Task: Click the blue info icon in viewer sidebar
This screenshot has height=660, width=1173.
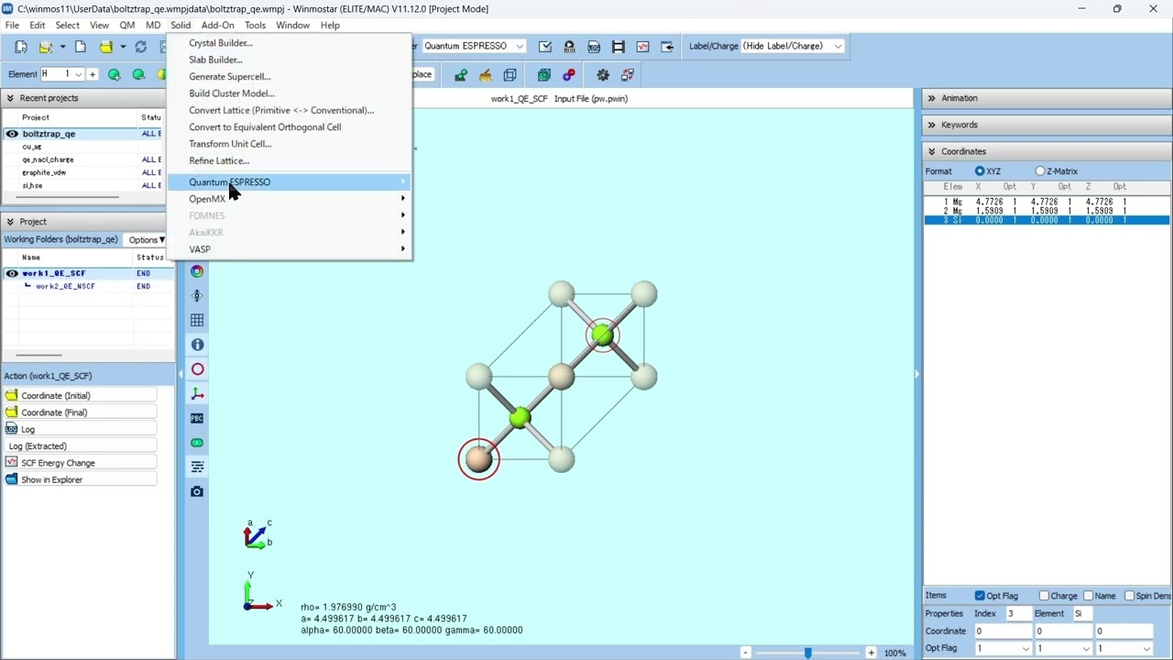Action: coord(197,345)
